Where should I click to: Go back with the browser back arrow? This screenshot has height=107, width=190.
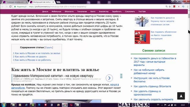pyautogui.click(x=3, y=7)
